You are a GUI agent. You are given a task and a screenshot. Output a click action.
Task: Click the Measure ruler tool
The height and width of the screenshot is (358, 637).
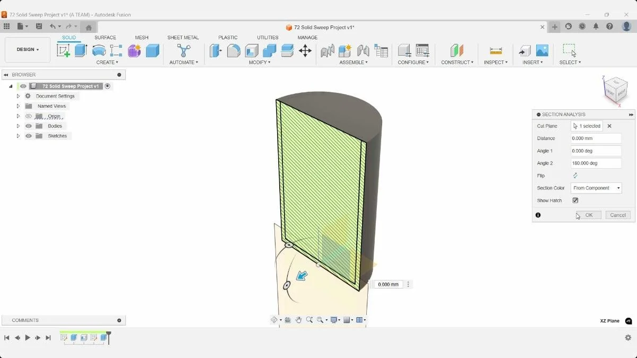[x=496, y=50]
